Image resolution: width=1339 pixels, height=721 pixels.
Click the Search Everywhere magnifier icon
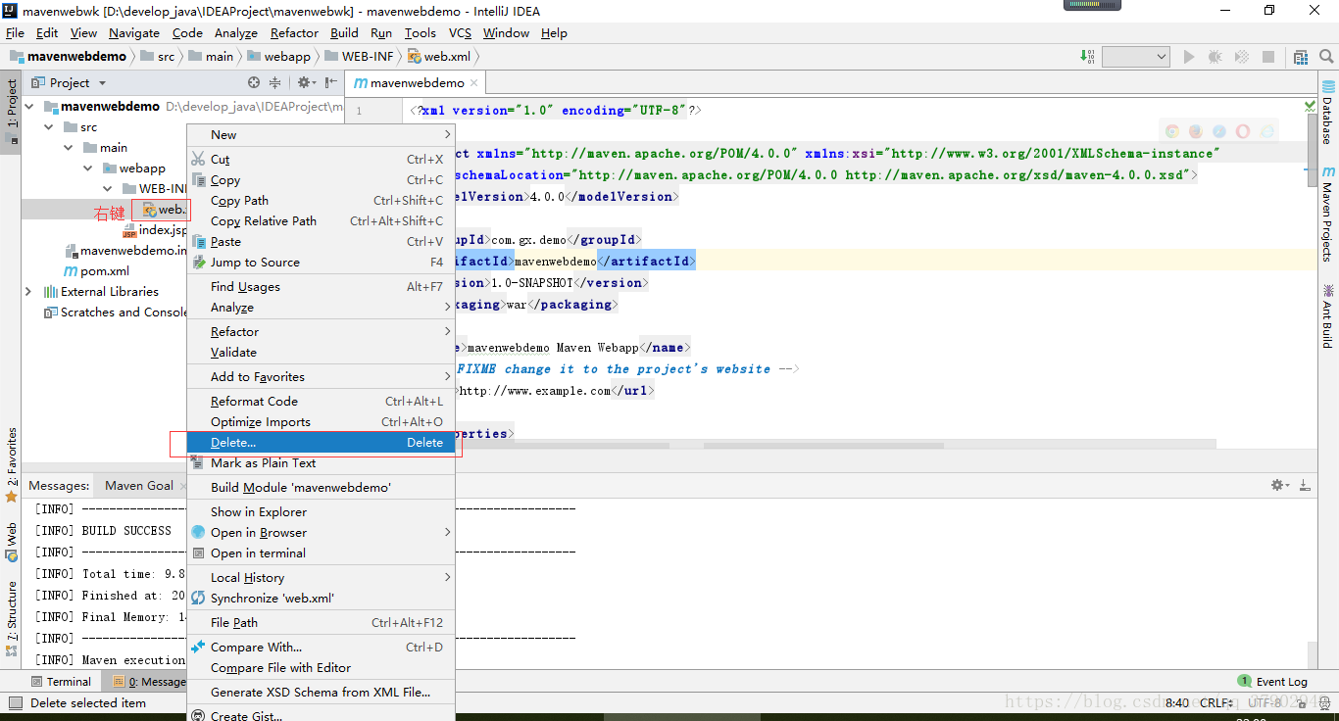(1327, 57)
